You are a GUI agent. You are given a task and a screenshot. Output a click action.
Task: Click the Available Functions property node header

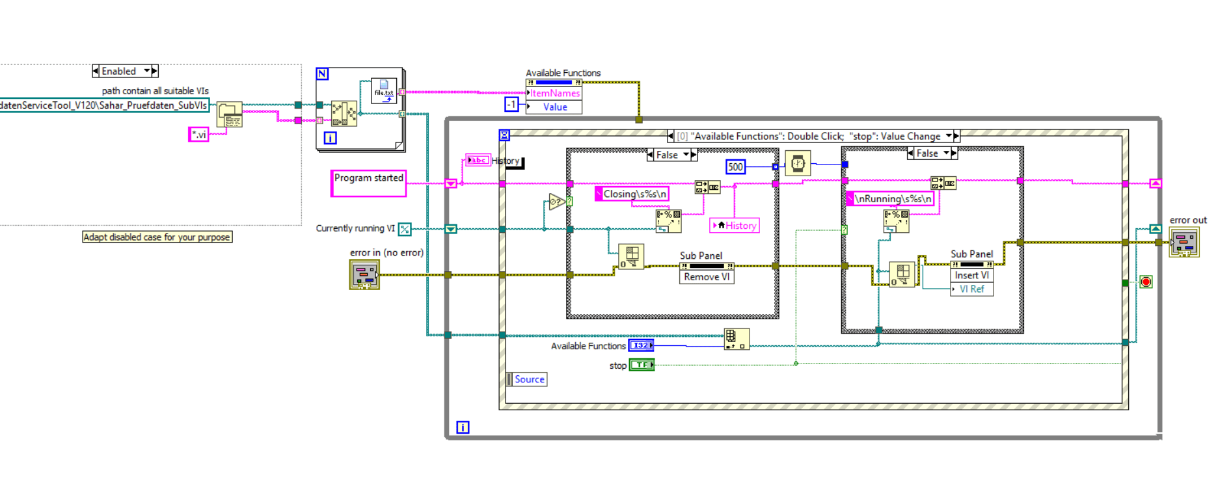554,83
